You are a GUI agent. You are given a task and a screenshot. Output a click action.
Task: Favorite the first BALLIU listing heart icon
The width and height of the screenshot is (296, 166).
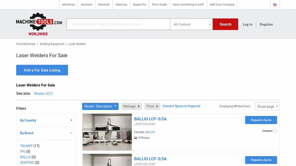point(128,119)
